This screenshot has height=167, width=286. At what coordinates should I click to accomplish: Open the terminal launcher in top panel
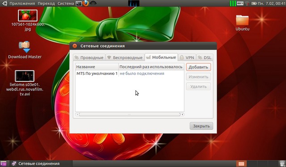pyautogui.click(x=79, y=4)
